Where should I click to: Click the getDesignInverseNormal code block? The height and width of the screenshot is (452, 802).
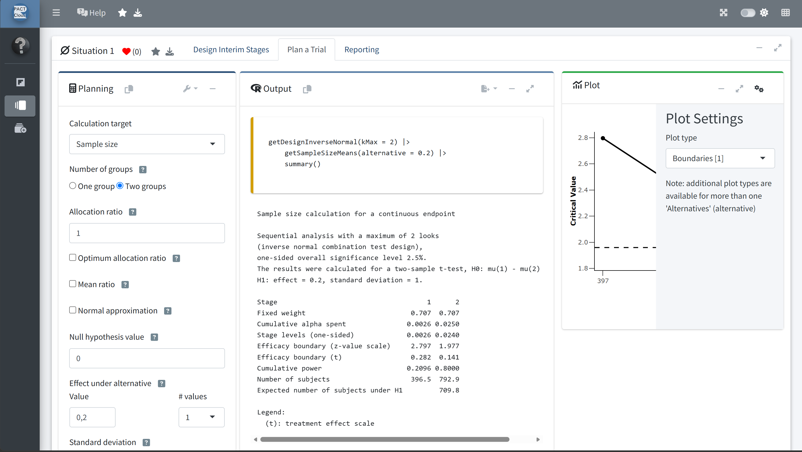tap(397, 155)
